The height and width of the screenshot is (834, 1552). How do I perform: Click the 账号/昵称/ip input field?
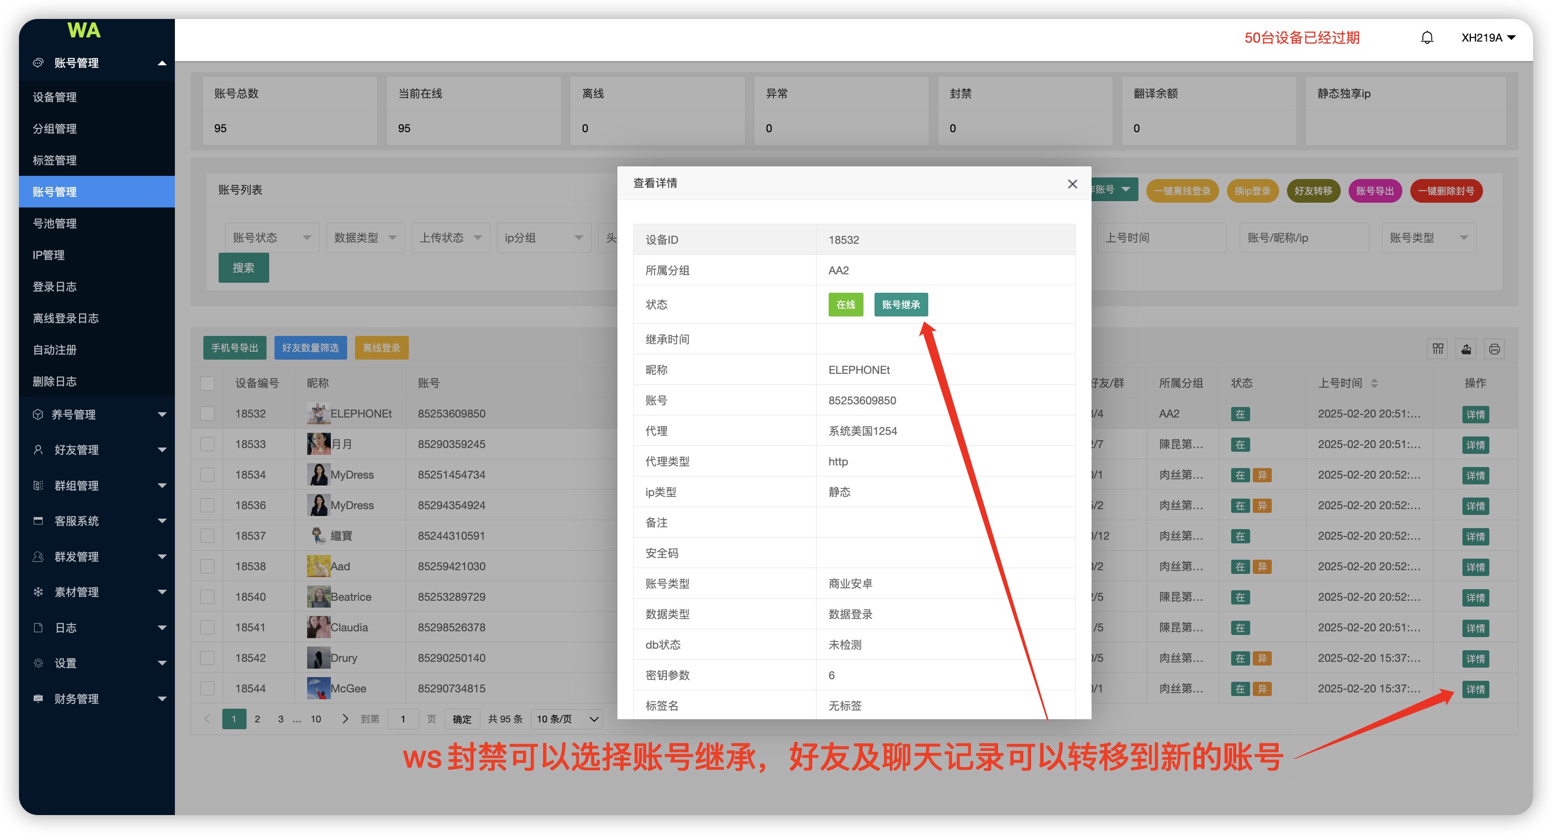(1303, 238)
